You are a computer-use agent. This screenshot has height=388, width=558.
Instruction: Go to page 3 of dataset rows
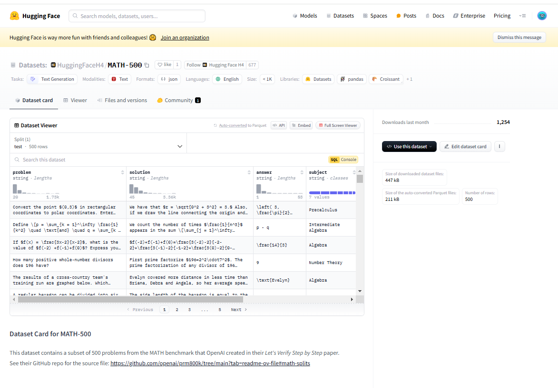tap(189, 310)
